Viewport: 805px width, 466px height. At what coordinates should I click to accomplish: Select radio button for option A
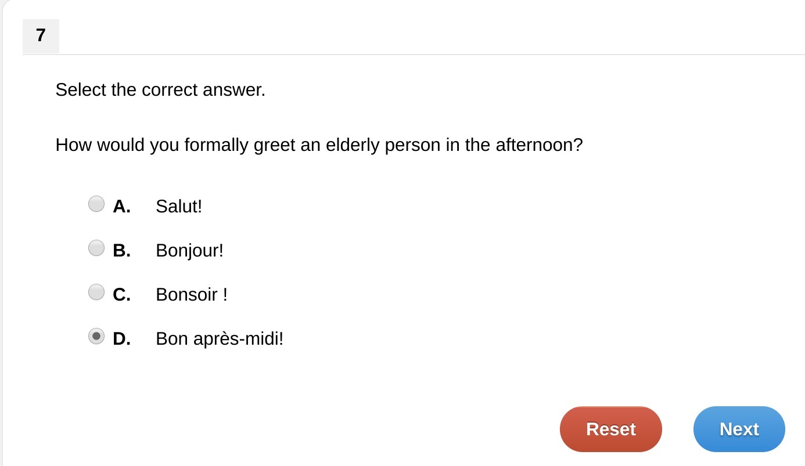point(96,204)
